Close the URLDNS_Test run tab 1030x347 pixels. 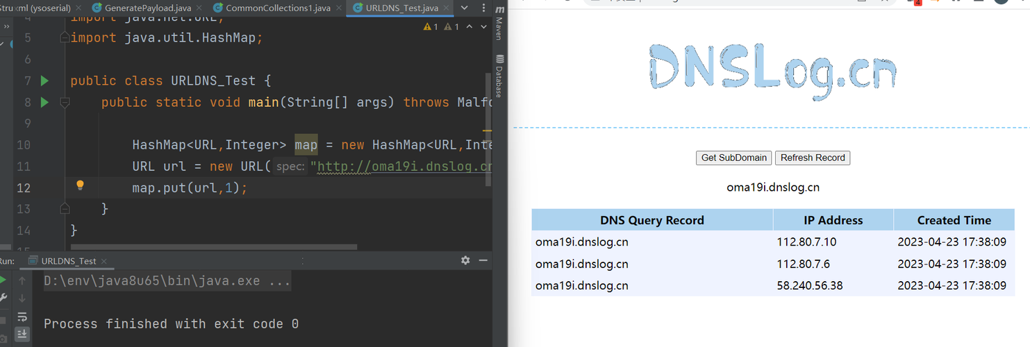pyautogui.click(x=104, y=261)
